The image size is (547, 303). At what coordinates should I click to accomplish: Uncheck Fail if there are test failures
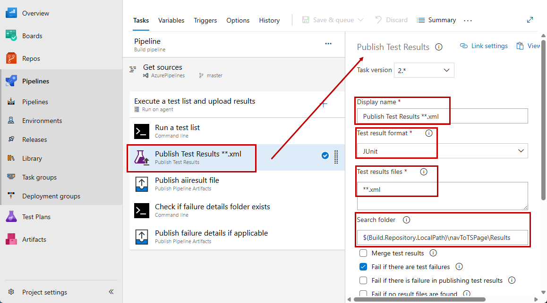[363, 266]
